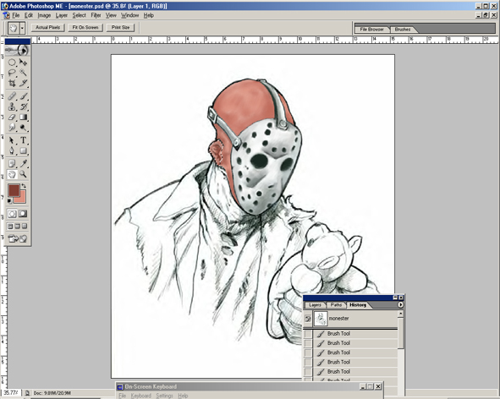The width and height of the screenshot is (500, 399).
Task: Choose Full Screen Mode button
Action: 25,227
